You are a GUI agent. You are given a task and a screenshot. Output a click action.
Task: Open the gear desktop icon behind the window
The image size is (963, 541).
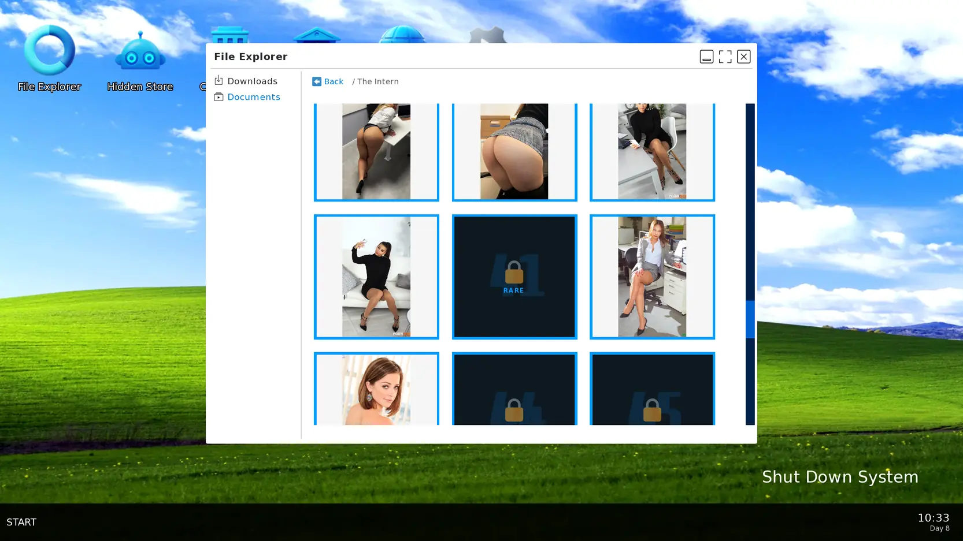[x=487, y=35]
